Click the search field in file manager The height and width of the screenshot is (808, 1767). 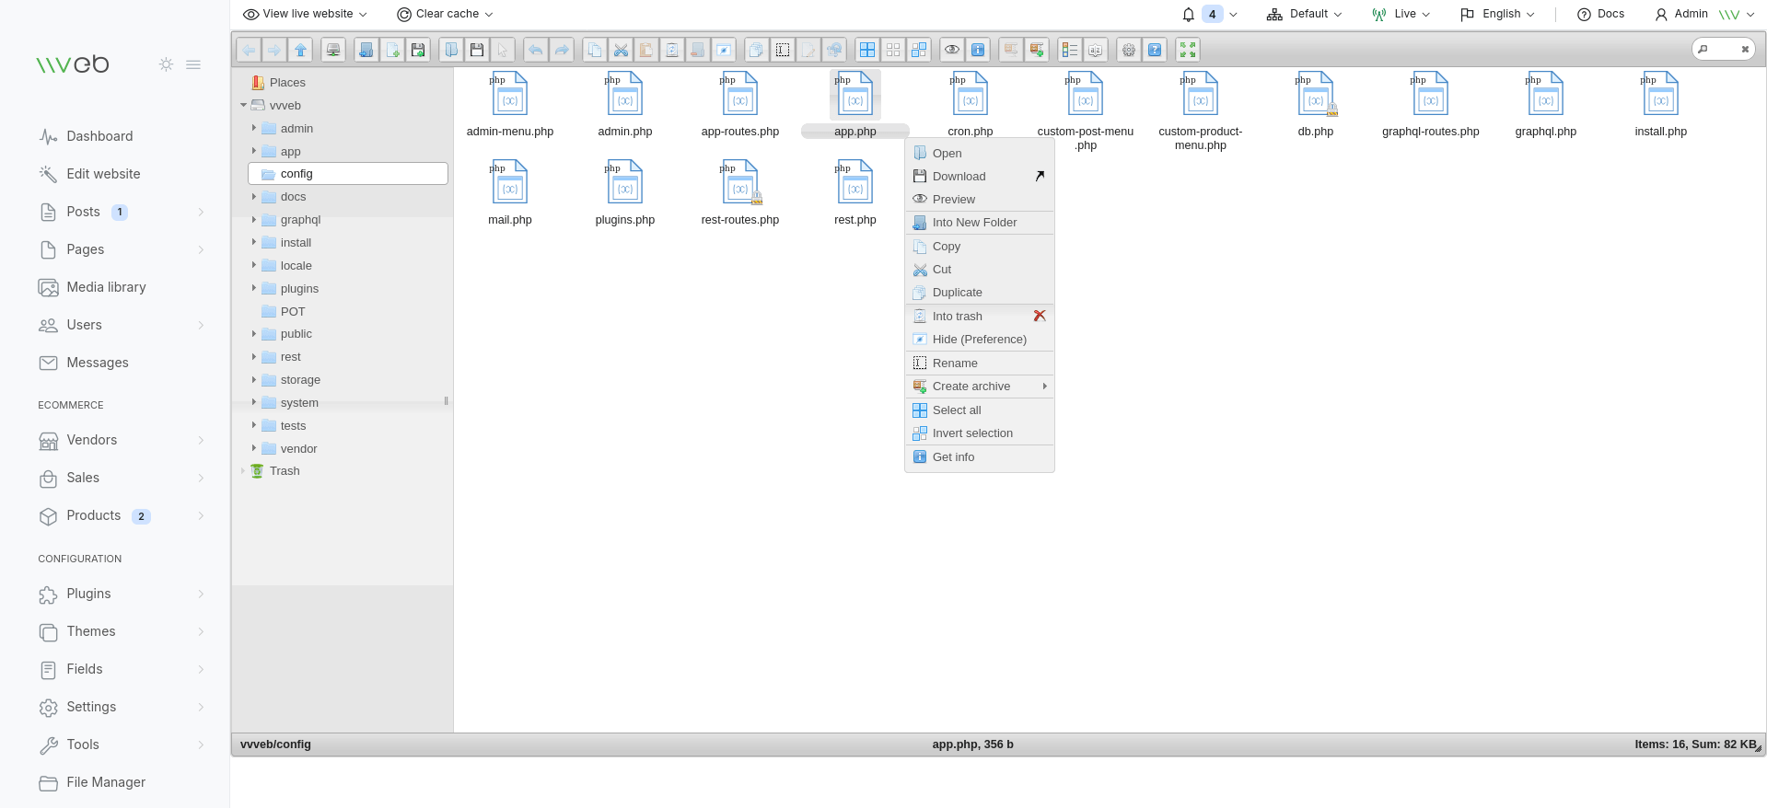click(x=1724, y=49)
